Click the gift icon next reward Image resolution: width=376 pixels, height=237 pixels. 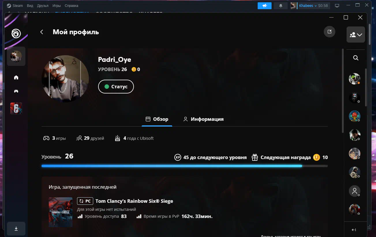(255, 157)
